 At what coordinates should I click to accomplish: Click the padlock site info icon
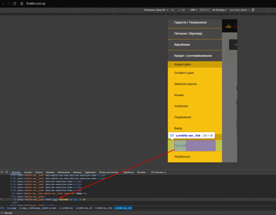click(x=22, y=3)
